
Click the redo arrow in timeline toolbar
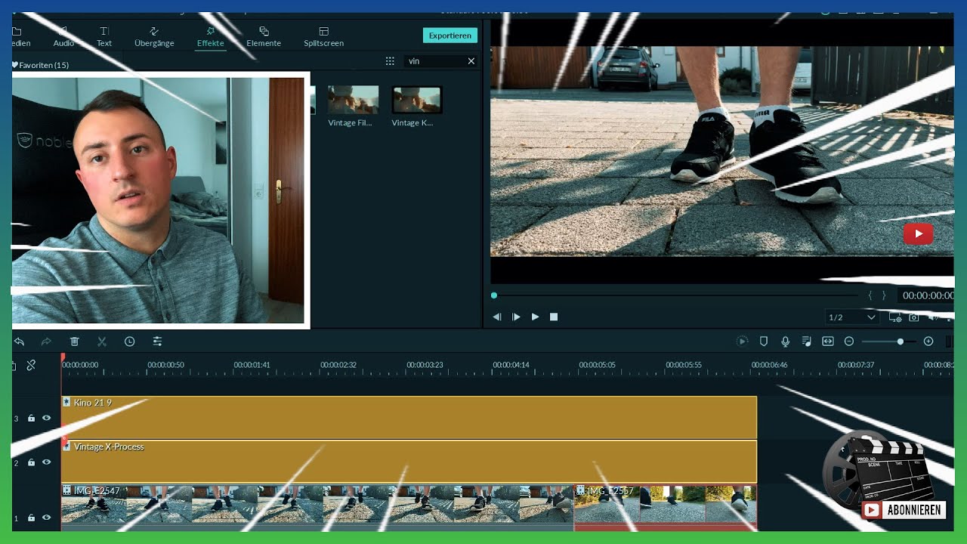pyautogui.click(x=46, y=342)
